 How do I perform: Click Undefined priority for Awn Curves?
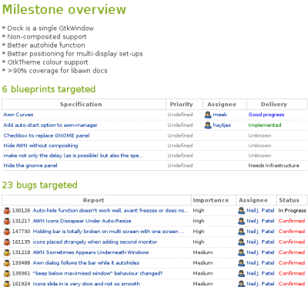tap(180, 115)
